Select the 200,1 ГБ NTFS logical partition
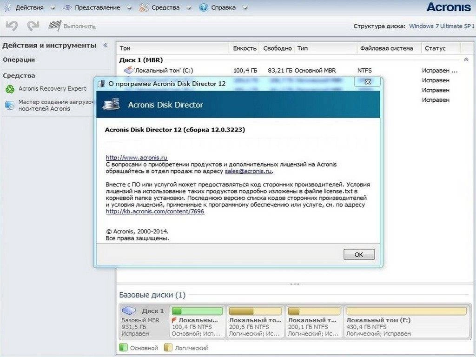The height and width of the screenshot is (357, 476). pyautogui.click(x=314, y=322)
